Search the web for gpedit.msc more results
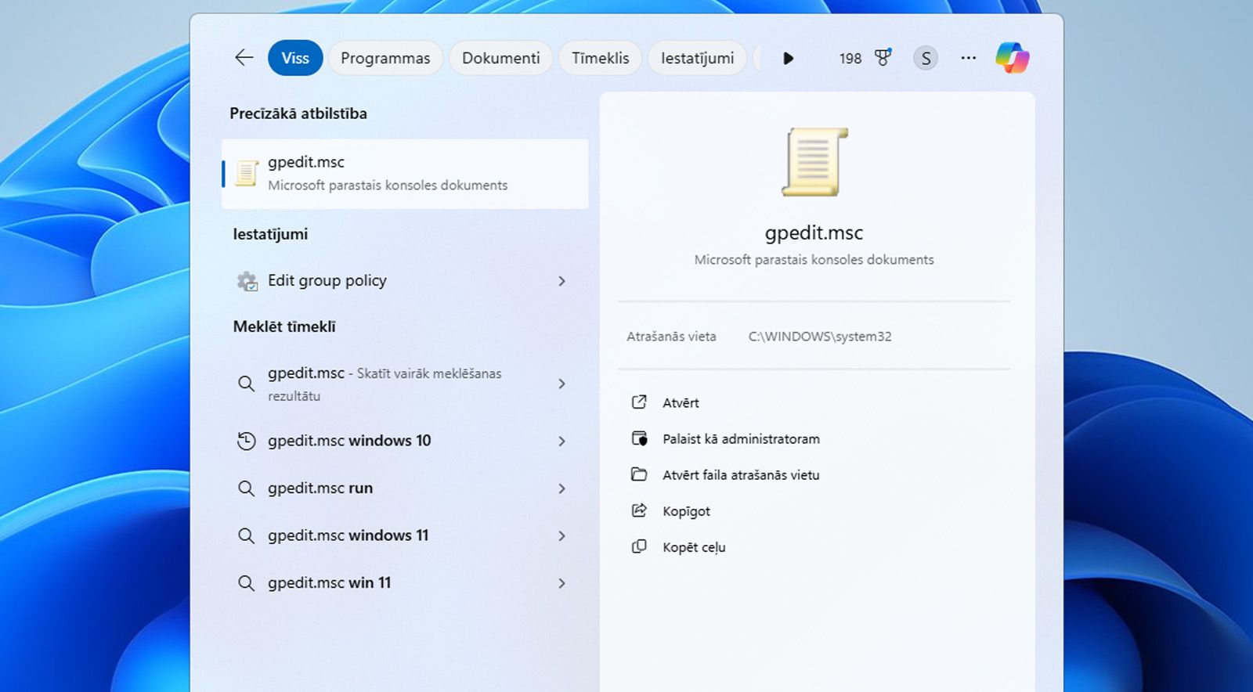Viewport: 1253px width, 692px height. click(405, 384)
